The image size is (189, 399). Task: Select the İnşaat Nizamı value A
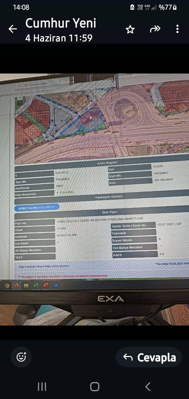coord(160,239)
